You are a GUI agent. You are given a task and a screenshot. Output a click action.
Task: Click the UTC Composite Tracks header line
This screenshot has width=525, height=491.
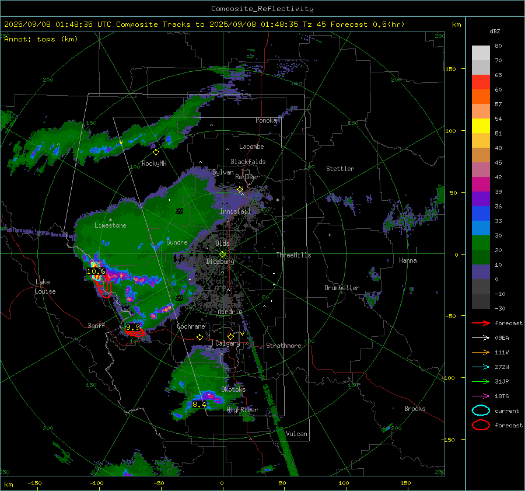point(204,25)
